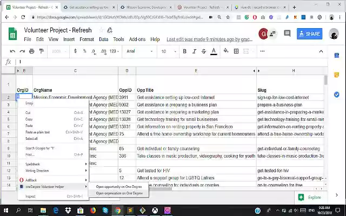Open the number format 123 dropdown

click(114, 51)
